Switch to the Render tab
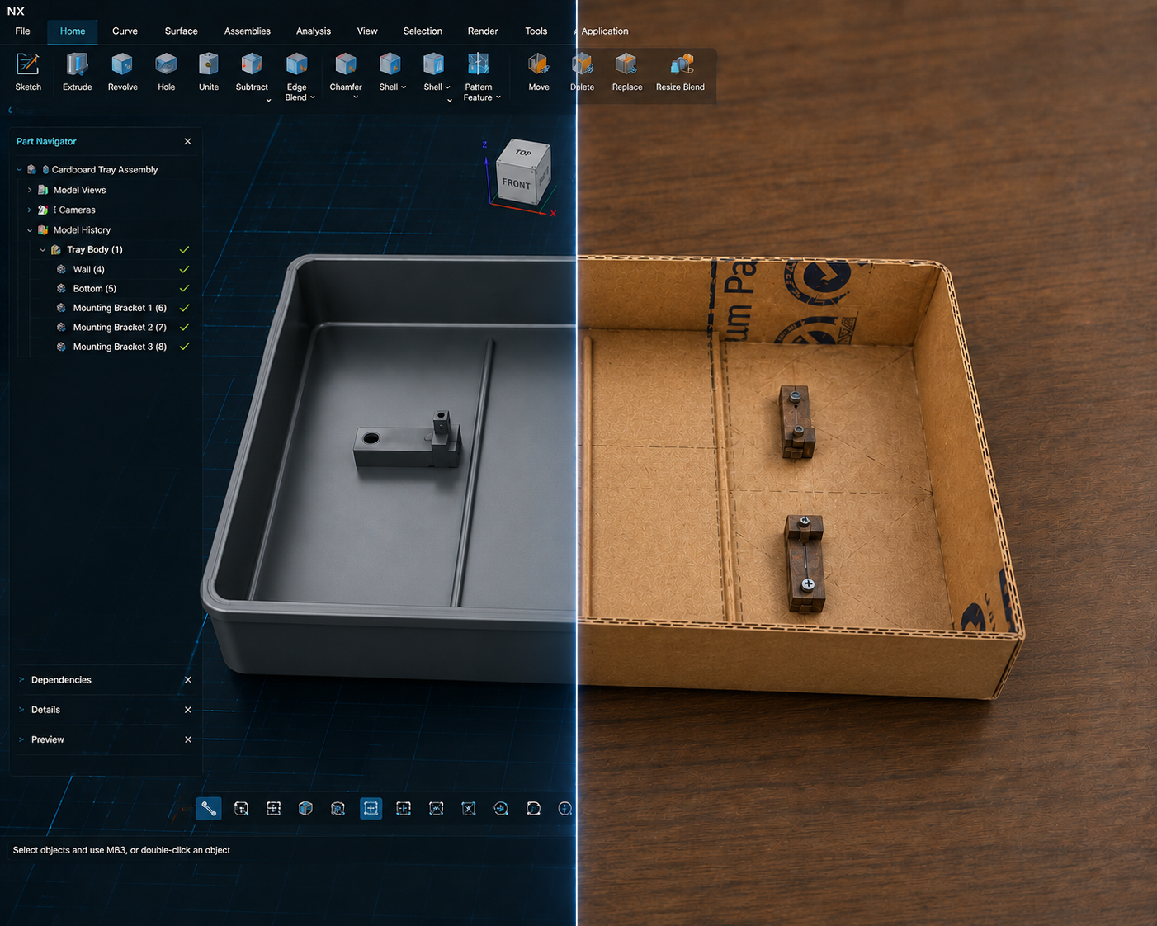Screen dimensions: 1157x926 pyautogui.click(x=483, y=31)
